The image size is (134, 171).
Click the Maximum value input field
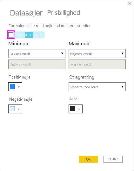(x=97, y=64)
